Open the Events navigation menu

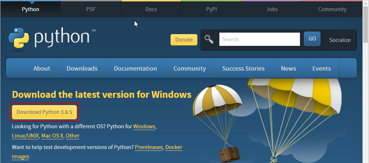322,68
